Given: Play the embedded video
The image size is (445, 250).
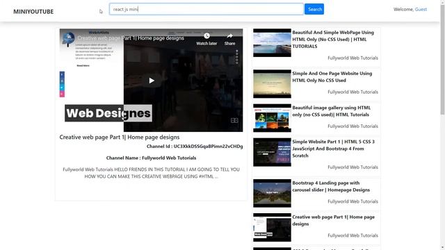Looking at the screenshot, I should pos(152,81).
